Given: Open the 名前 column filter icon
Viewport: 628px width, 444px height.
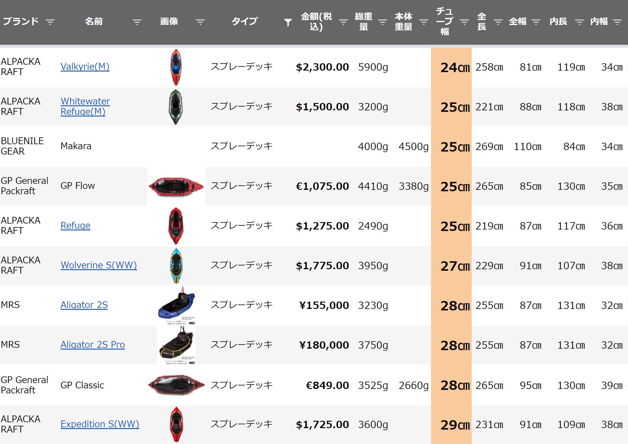Looking at the screenshot, I should [x=137, y=22].
